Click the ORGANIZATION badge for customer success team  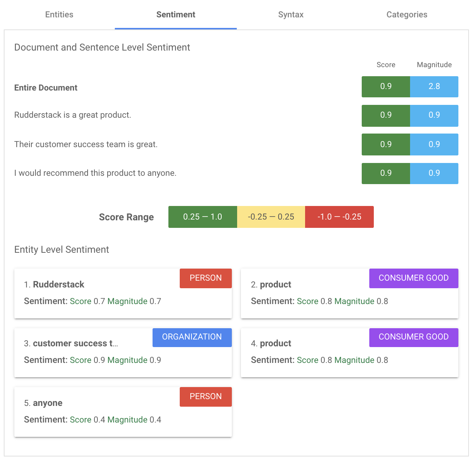[192, 337]
